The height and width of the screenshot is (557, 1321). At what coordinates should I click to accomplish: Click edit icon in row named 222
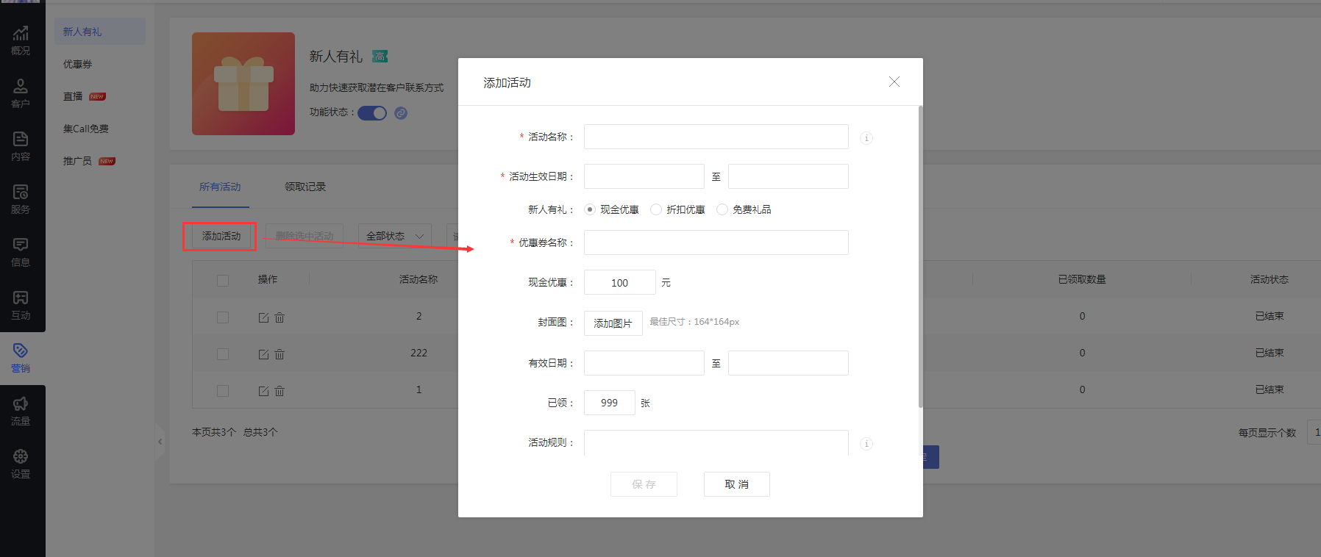(263, 354)
